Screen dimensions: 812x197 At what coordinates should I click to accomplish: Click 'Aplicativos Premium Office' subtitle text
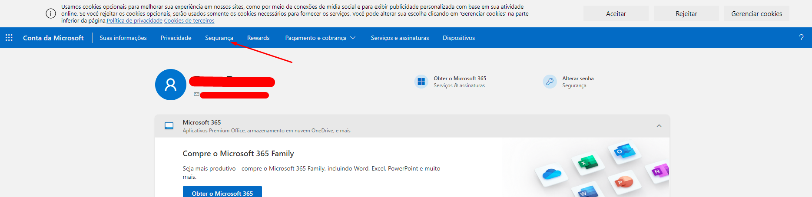tap(266, 131)
